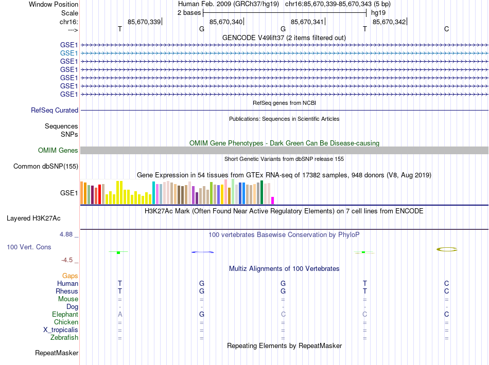Click the light-blue GSE1 transcript label

coord(69,53)
